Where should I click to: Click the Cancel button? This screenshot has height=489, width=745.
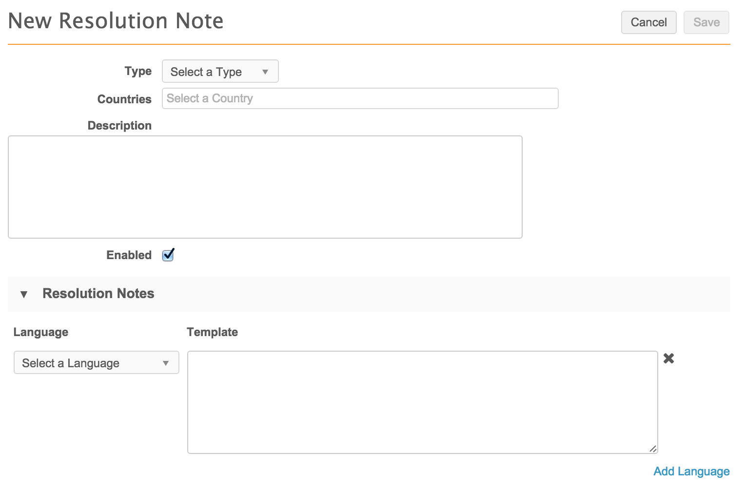tap(648, 22)
